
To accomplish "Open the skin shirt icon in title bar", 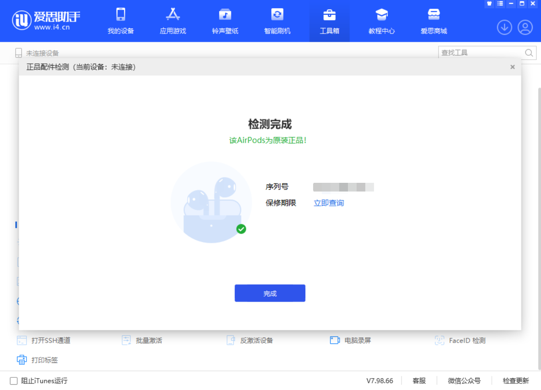I will click(x=489, y=3).
